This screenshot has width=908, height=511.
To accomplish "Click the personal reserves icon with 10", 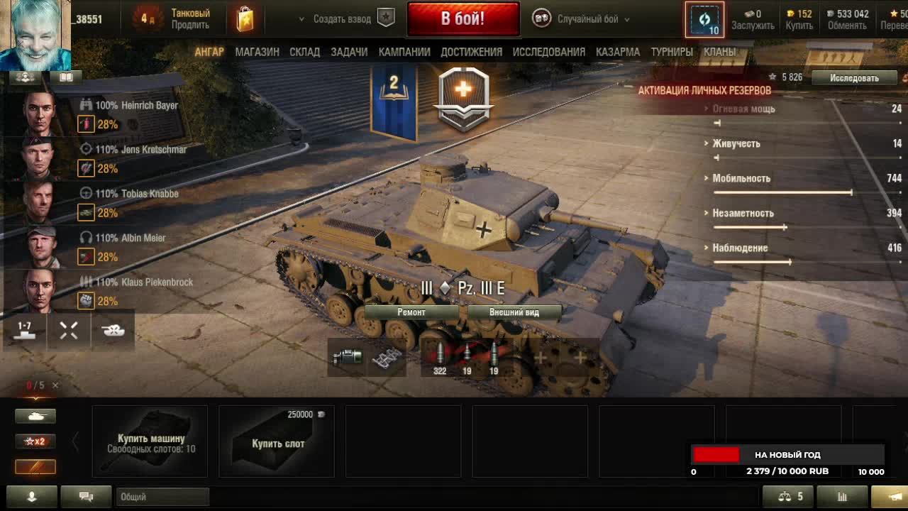I will point(704,20).
